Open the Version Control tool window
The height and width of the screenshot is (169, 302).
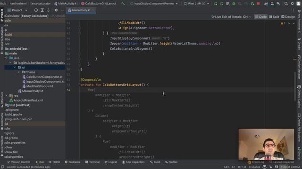pyautogui.click(x=19, y=162)
